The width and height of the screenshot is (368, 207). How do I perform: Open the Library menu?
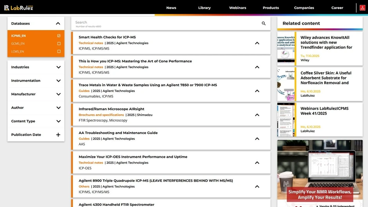[204, 8]
